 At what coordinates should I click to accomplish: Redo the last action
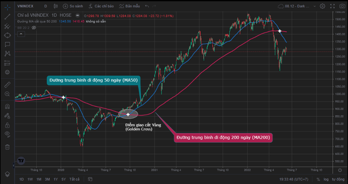coord(154,6)
